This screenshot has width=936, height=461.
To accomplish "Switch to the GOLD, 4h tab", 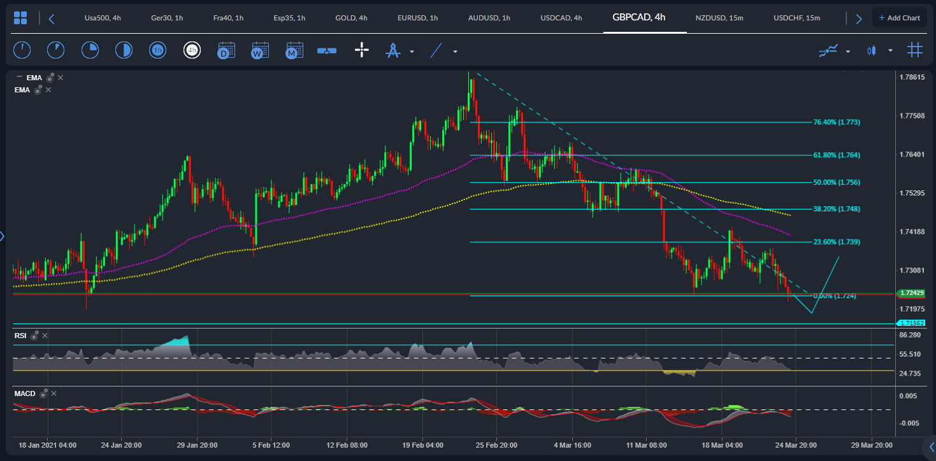I will click(x=351, y=18).
